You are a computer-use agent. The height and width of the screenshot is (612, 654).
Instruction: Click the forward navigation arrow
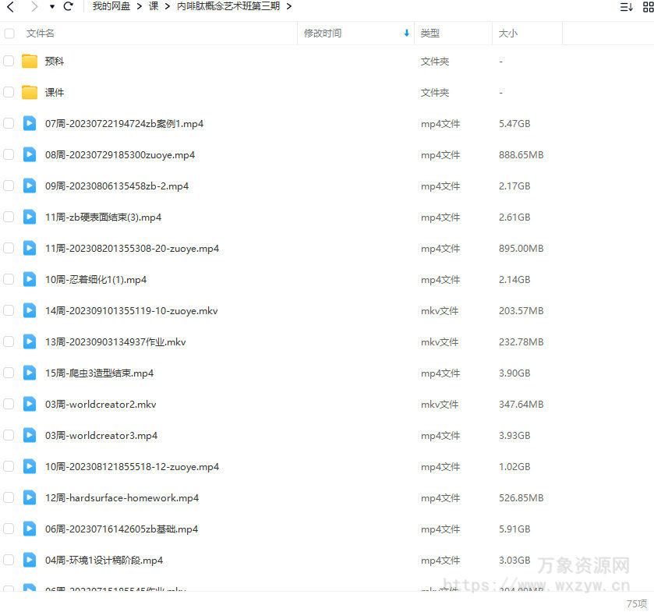pyautogui.click(x=33, y=6)
